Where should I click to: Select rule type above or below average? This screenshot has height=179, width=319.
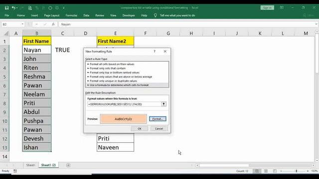click(x=127, y=77)
